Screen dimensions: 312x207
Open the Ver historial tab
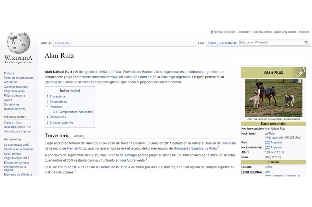click(227, 43)
